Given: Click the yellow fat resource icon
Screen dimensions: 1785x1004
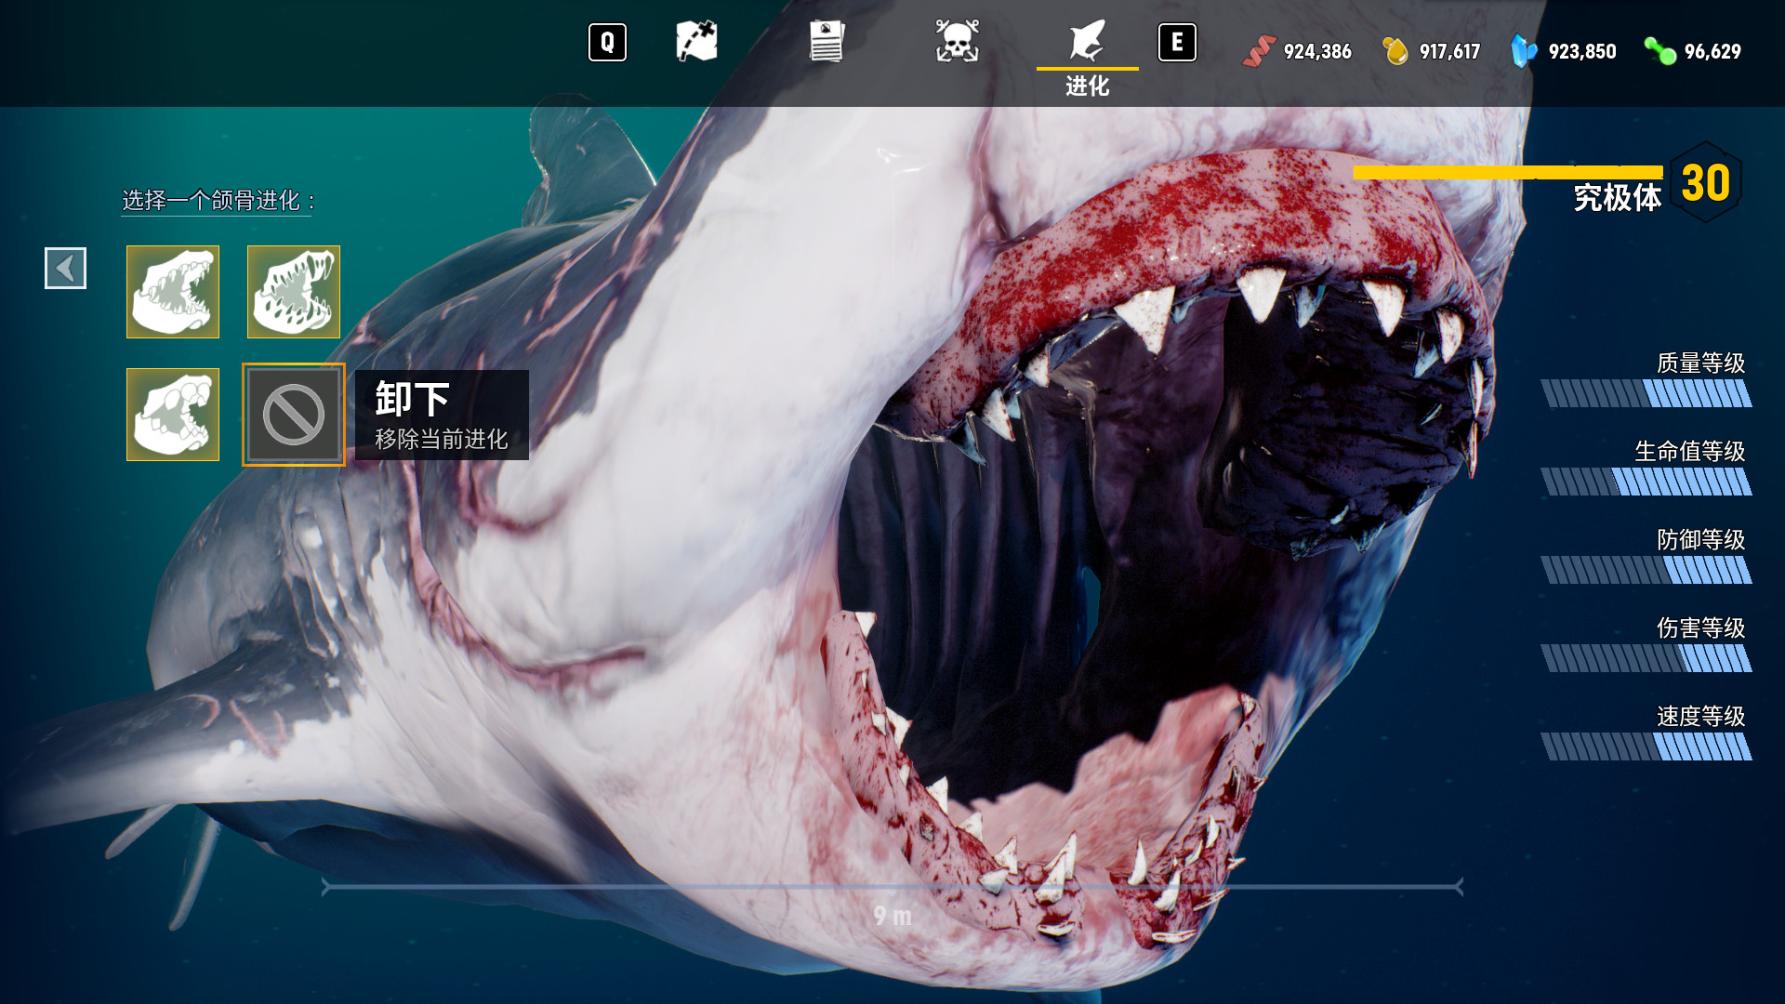Looking at the screenshot, I should click(x=1395, y=51).
